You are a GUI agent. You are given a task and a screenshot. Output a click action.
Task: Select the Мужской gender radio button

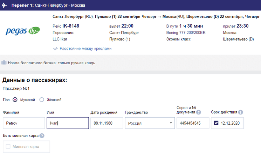click(15, 100)
